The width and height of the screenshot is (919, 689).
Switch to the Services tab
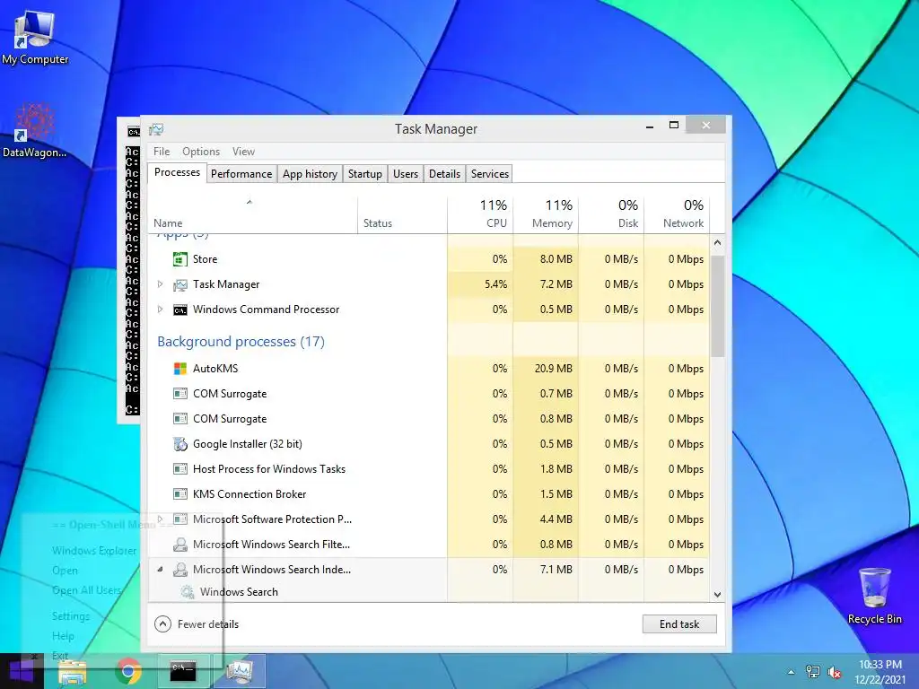pos(490,174)
